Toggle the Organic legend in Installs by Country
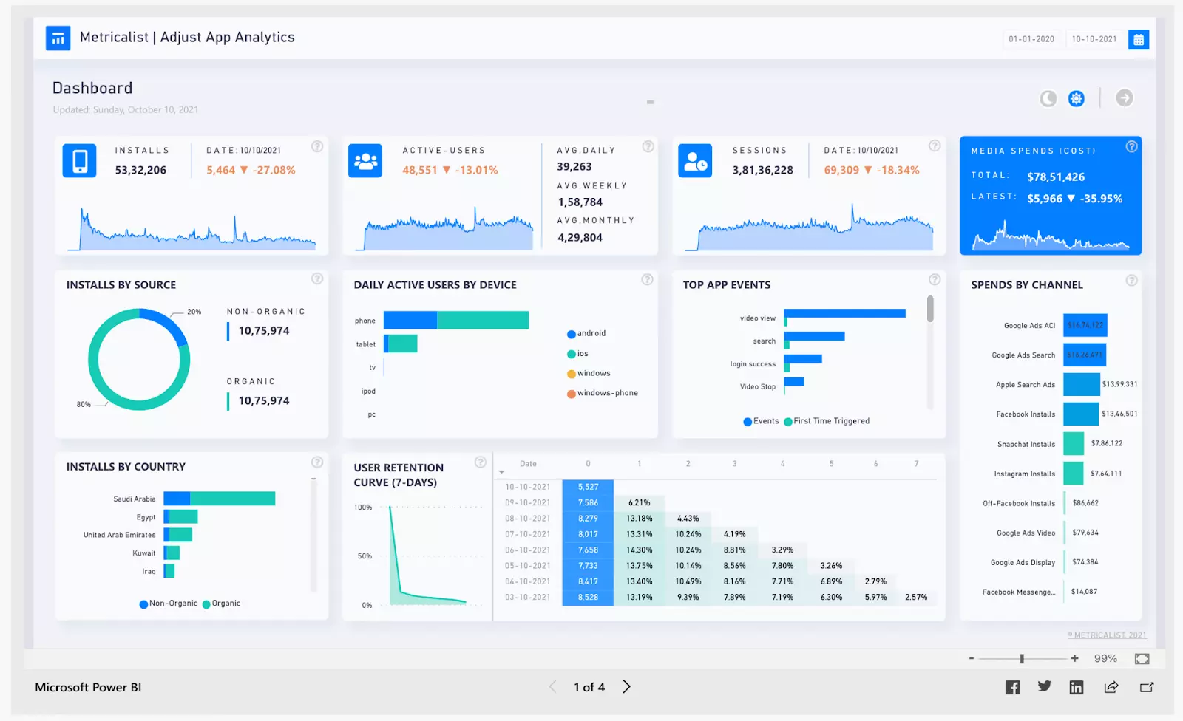The width and height of the screenshot is (1183, 721). (x=222, y=604)
